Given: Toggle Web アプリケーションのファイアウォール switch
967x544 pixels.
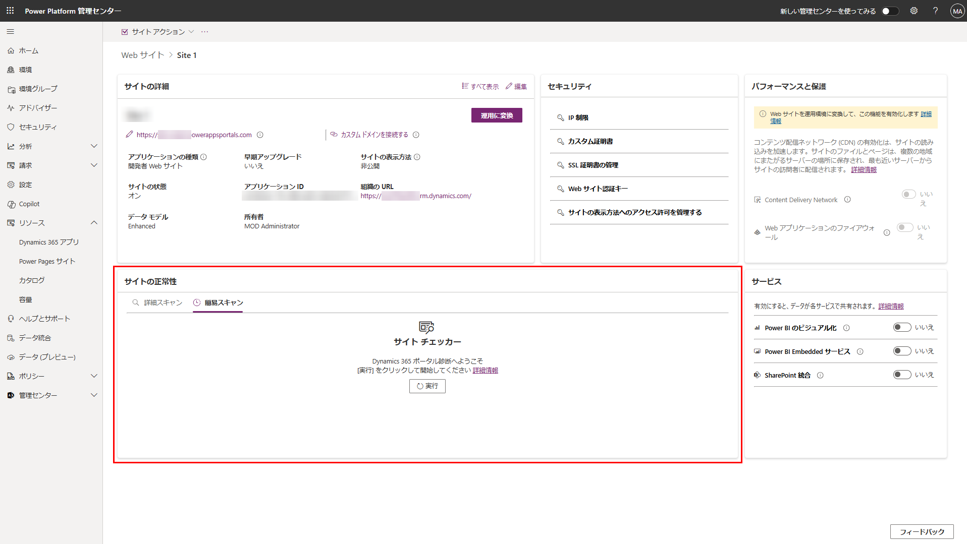Looking at the screenshot, I should click(905, 227).
